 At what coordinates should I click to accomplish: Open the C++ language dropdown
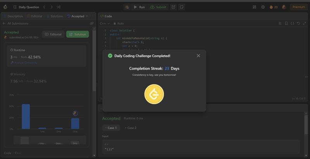[x=105, y=24]
